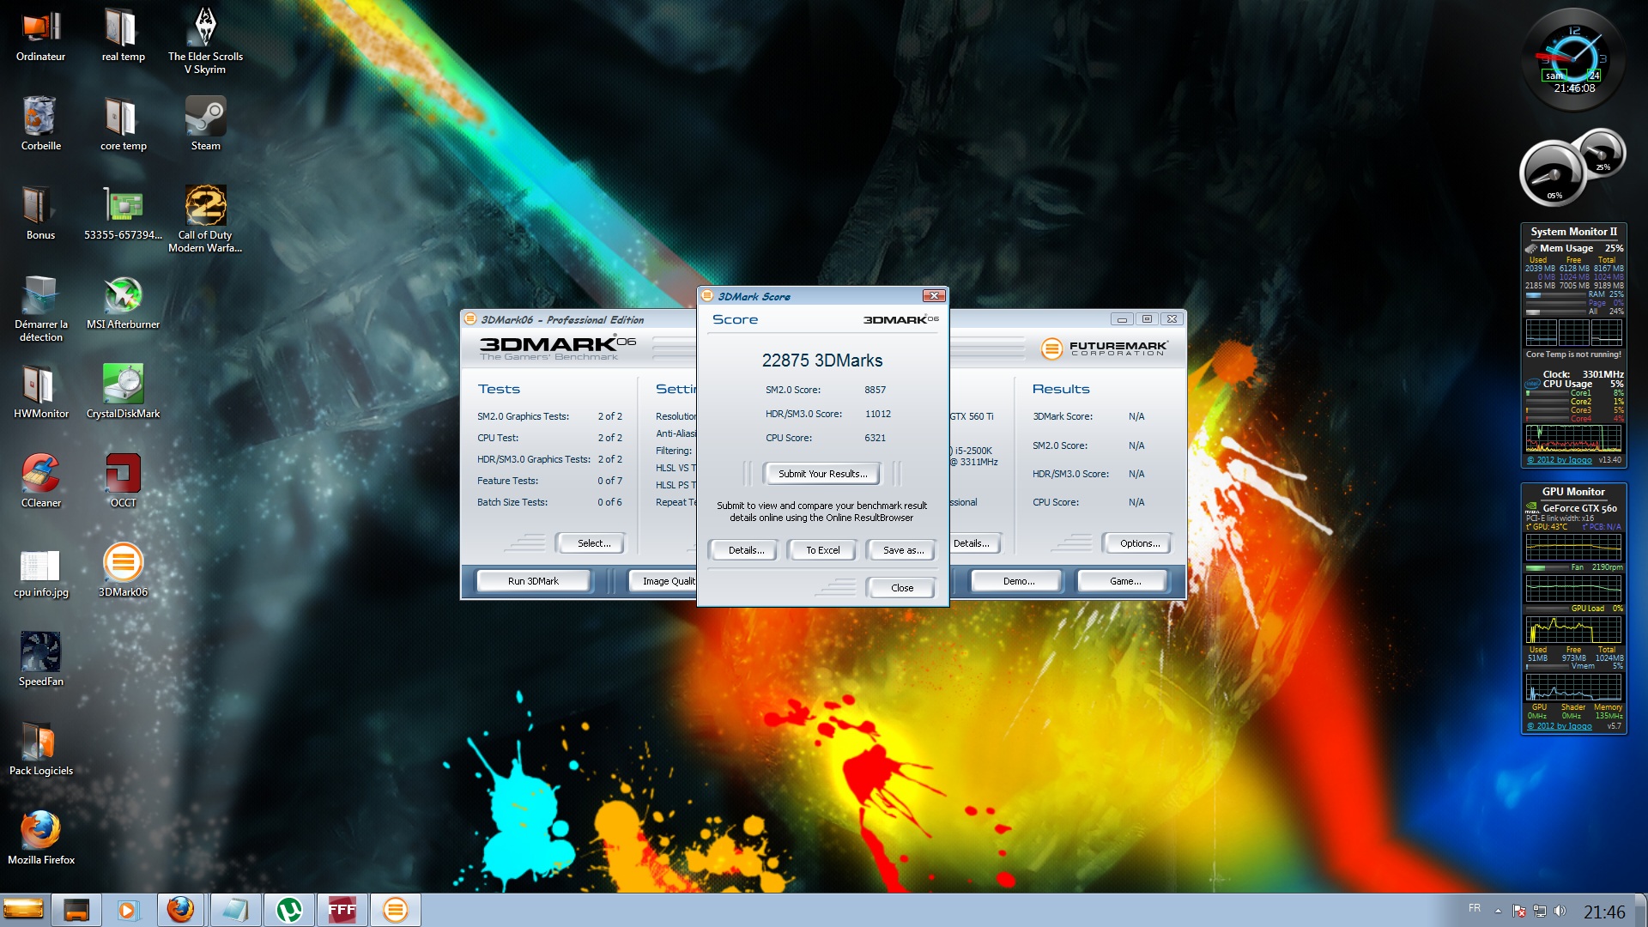Launch CrystalDiskMark from the desktop
The image size is (1648, 927).
pos(123,386)
